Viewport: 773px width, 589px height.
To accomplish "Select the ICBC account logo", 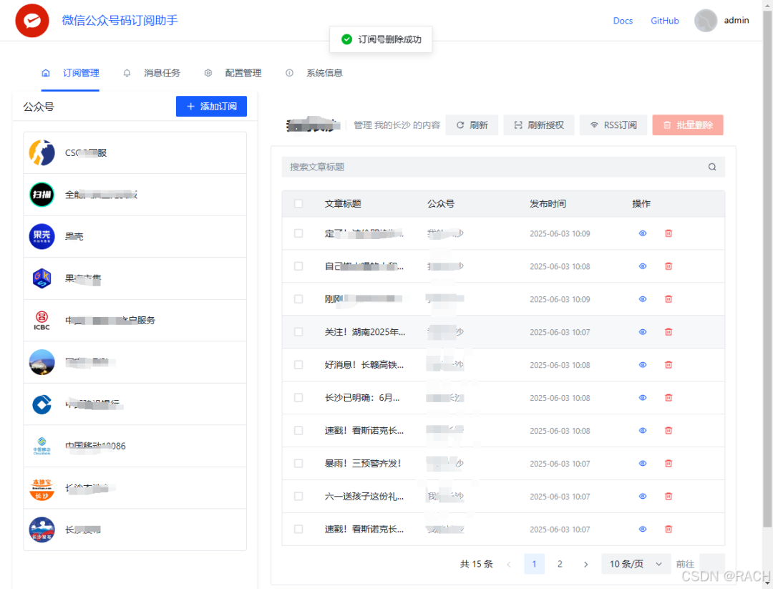I will [42, 321].
